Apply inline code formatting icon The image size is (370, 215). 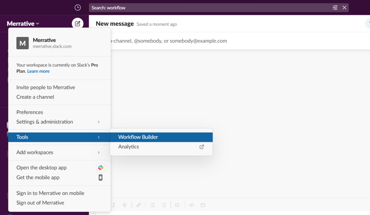(192, 205)
